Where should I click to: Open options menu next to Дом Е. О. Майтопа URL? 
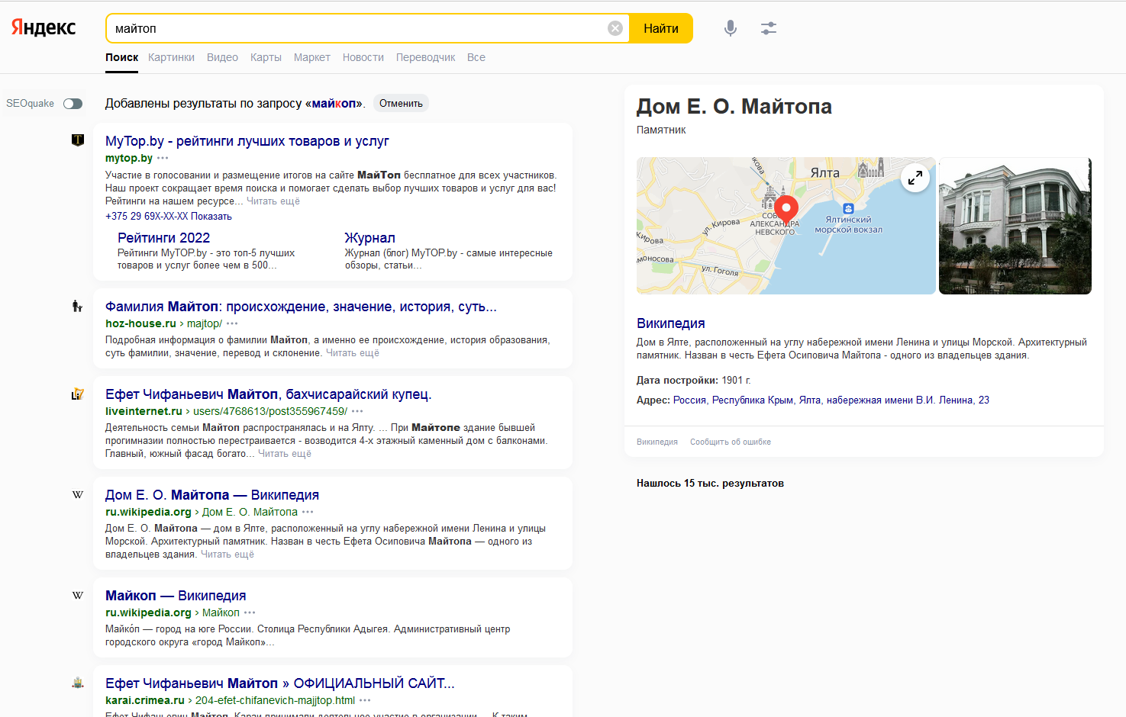tap(308, 512)
